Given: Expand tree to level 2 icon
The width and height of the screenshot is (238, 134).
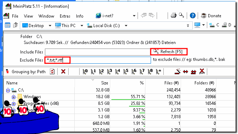Looking at the screenshot, I should [101, 71].
